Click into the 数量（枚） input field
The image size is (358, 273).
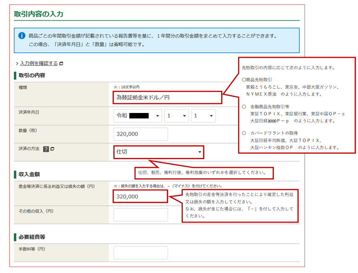pyautogui.click(x=141, y=134)
